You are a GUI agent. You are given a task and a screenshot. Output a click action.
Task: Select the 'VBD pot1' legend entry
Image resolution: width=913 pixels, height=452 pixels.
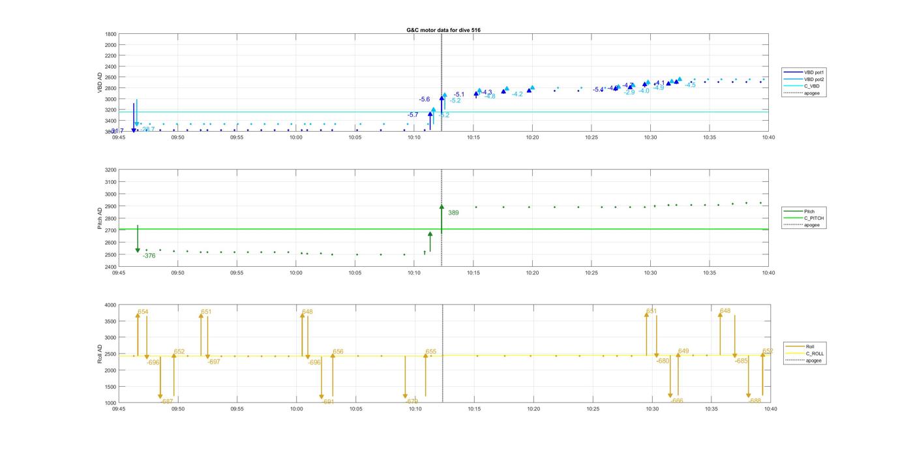(x=803, y=72)
